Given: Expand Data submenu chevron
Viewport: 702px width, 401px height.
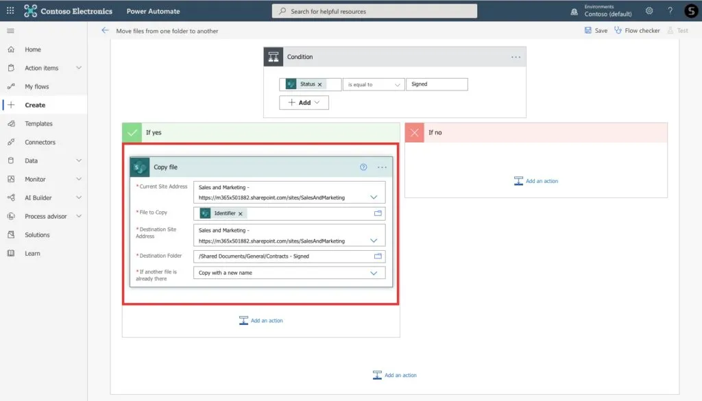Looking at the screenshot, I should [x=79, y=160].
